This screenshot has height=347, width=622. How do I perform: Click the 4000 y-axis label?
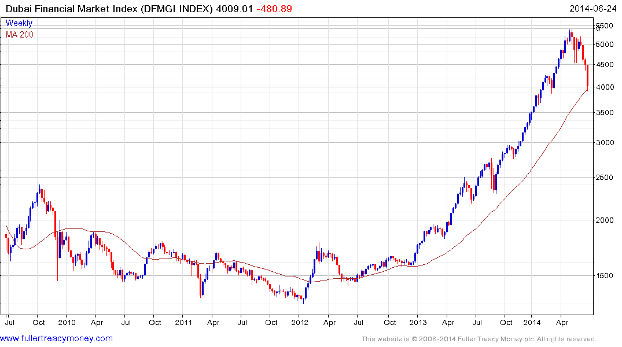pos(605,87)
